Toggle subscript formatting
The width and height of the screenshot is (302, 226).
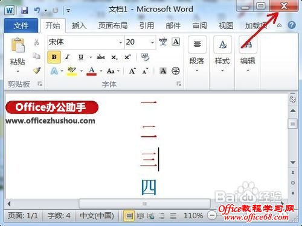coord(114,57)
